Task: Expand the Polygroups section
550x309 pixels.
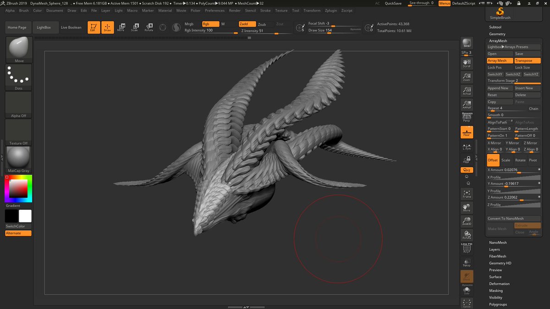Action: coord(498,304)
